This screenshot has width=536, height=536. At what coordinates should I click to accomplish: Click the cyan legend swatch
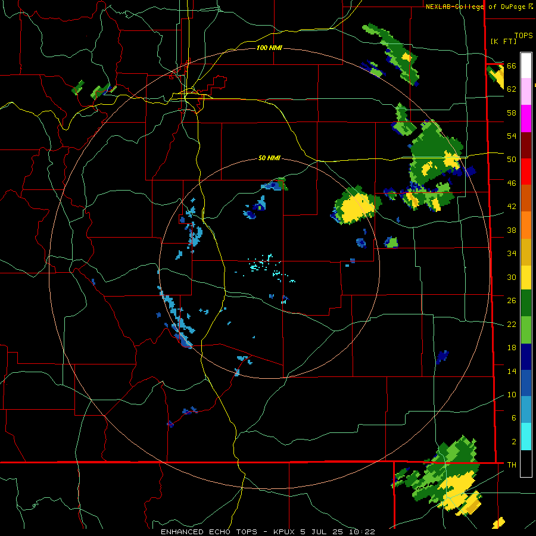pos(526,437)
